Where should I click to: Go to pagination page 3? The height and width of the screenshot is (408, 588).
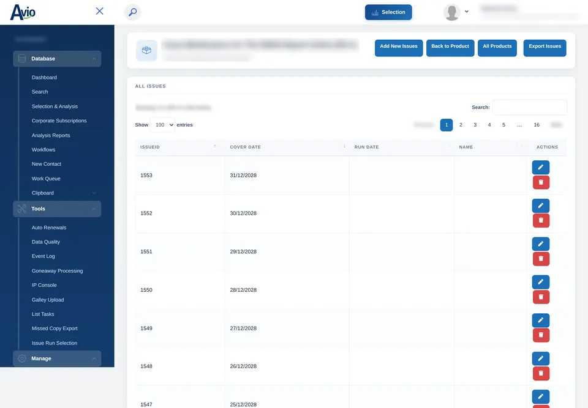475,125
